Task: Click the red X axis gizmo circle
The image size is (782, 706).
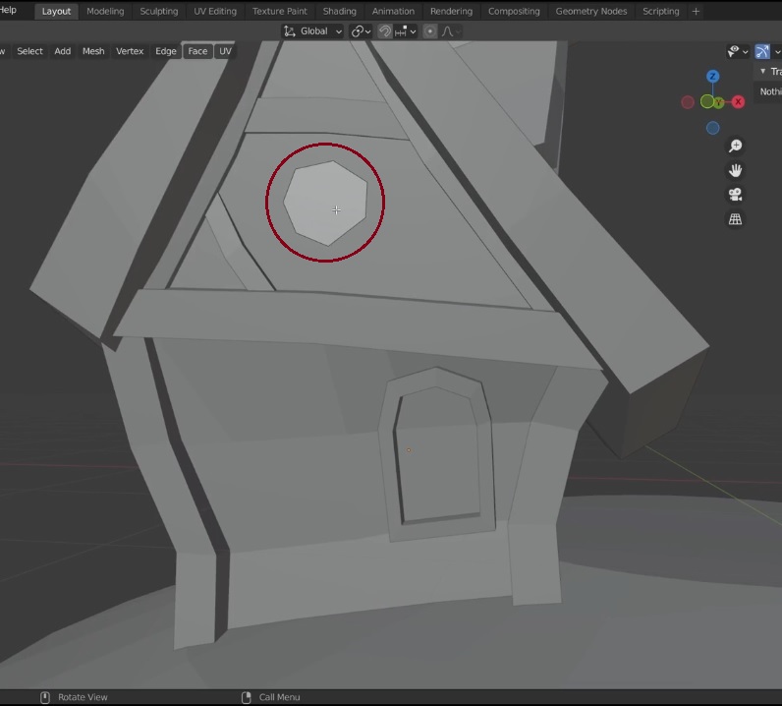Action: click(x=738, y=102)
